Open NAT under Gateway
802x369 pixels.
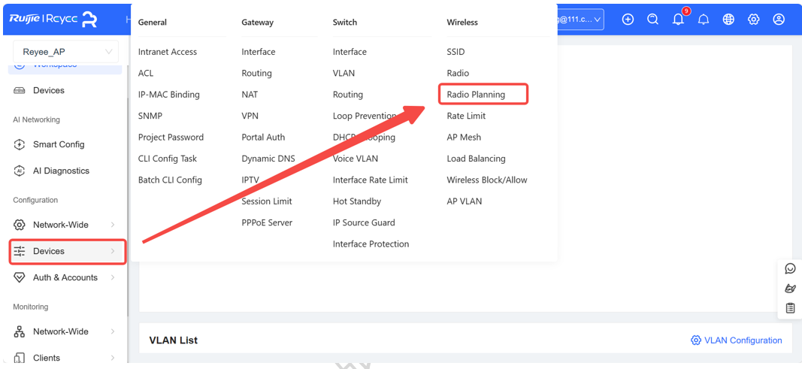click(x=250, y=95)
